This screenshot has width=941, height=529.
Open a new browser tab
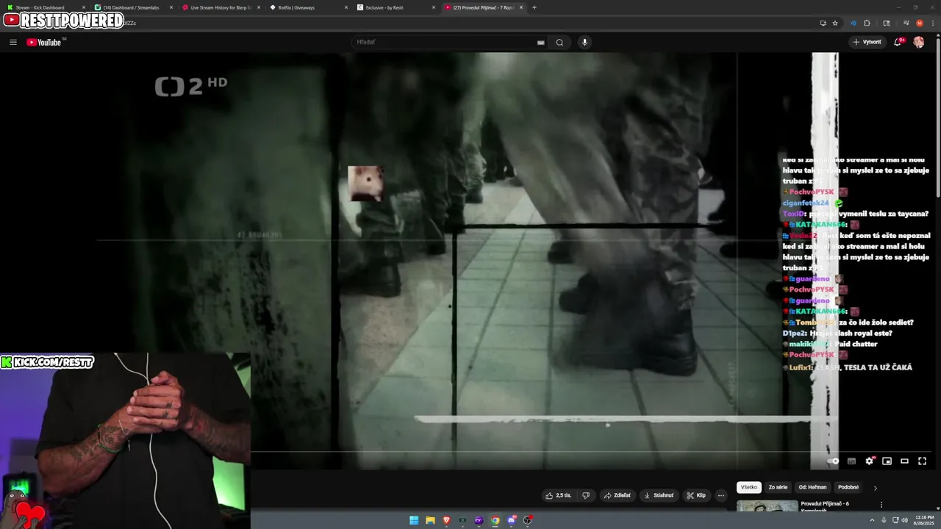[534, 7]
